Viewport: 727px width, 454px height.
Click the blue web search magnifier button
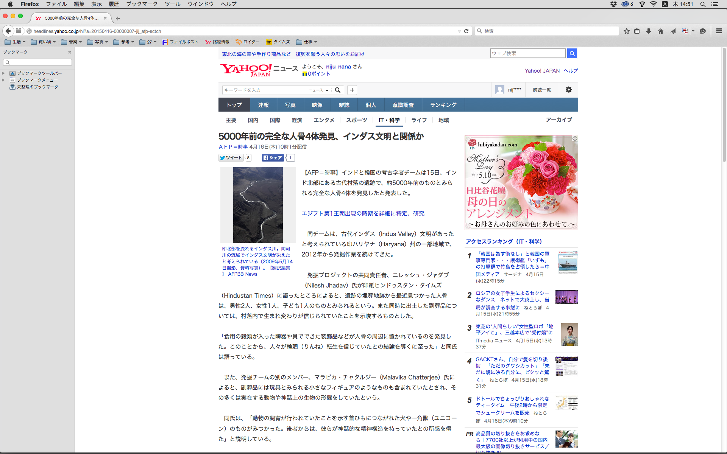point(572,53)
